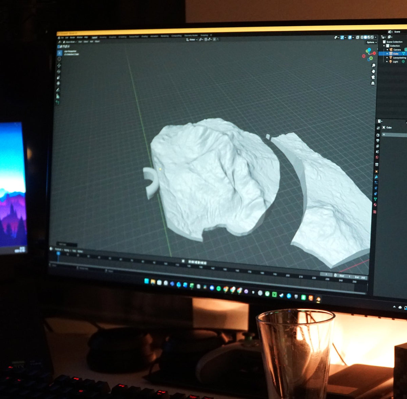Click the red X axis on gizmo

point(374,53)
